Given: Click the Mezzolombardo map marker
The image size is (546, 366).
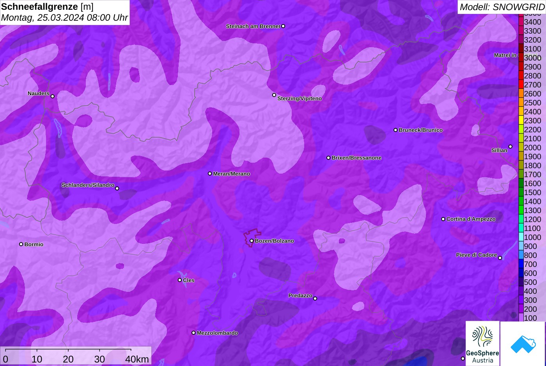Looking at the screenshot, I should click(193, 333).
